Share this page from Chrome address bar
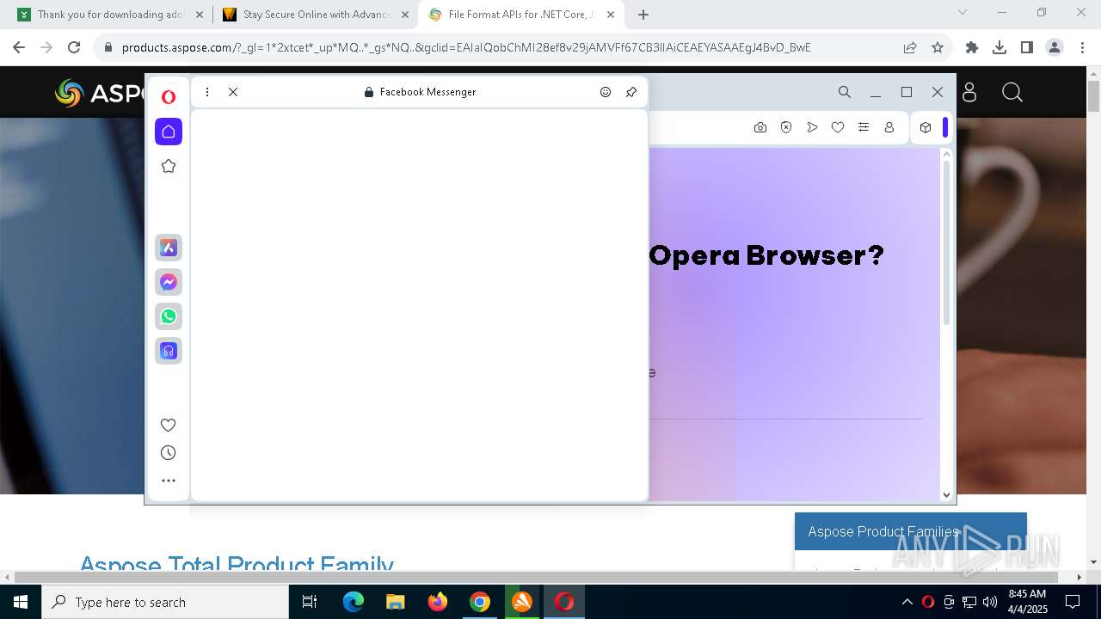1101x619 pixels. (910, 47)
